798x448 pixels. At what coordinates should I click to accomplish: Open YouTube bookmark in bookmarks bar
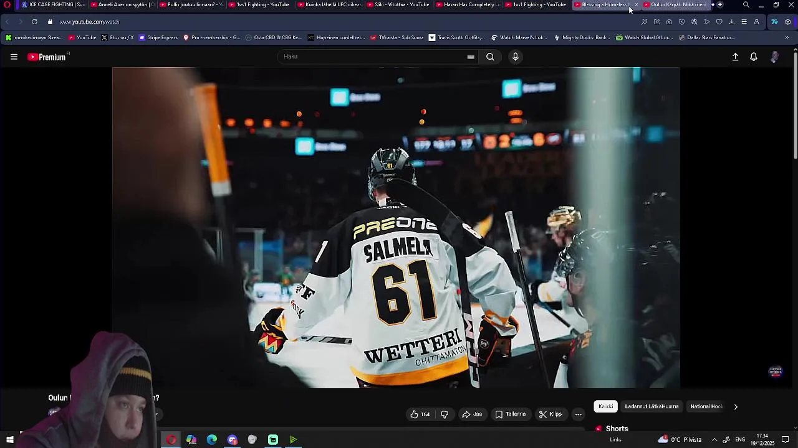82,37
